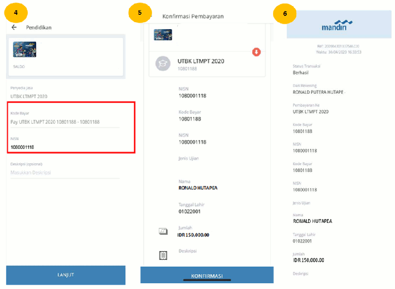
Task: Tap the Waktu timestamp on the receipt
Action: 339,52
